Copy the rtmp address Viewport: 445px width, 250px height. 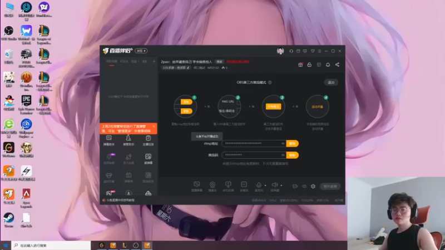(x=293, y=144)
